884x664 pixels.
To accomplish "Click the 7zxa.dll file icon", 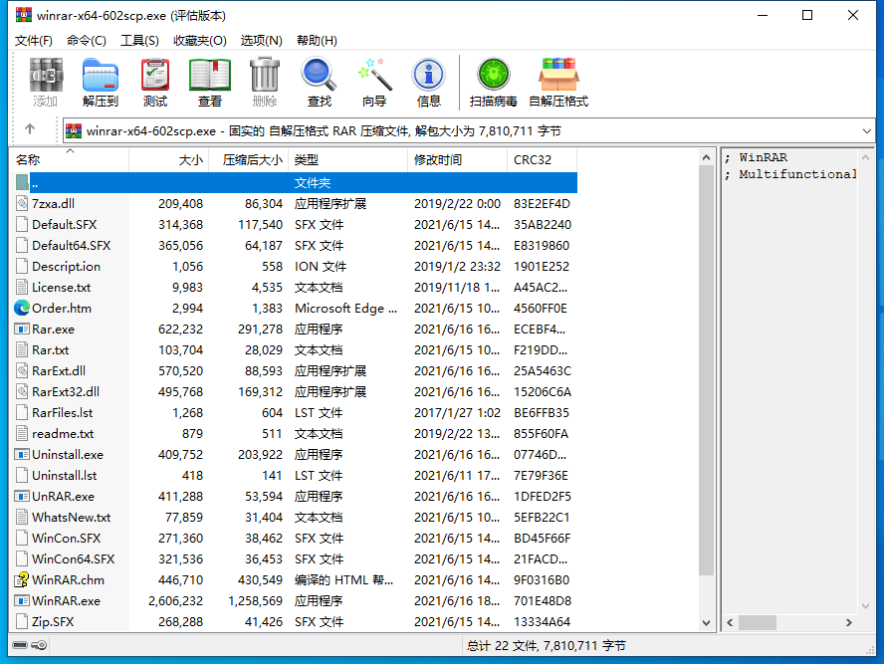I will 22,203.
